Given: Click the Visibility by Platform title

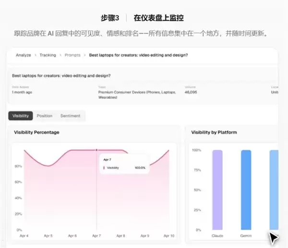Looking at the screenshot, I should coord(214,132).
